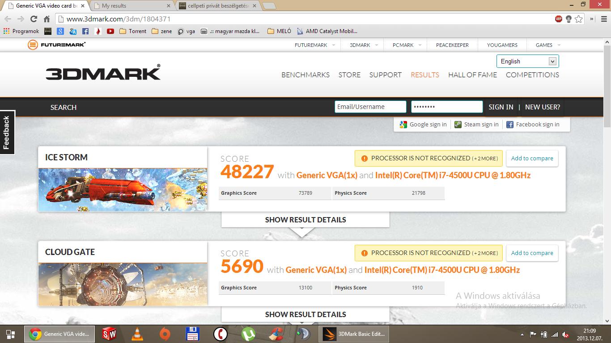
Task: Open the zene bookmarks folder
Action: [162, 31]
